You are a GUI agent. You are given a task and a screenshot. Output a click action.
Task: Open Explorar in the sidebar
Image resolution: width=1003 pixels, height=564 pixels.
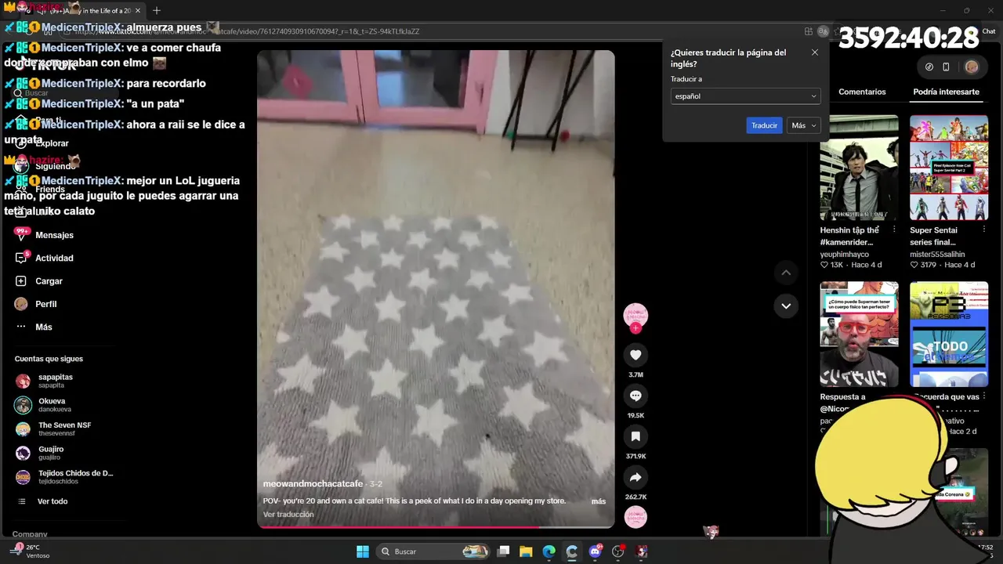52,143
